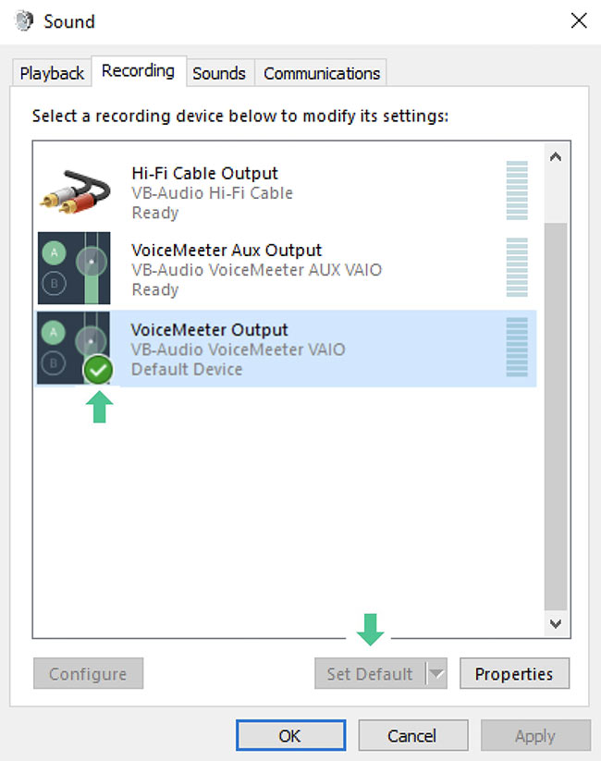601x761 pixels.
Task: Open the Set Default dropdown arrow
Action: (x=435, y=673)
